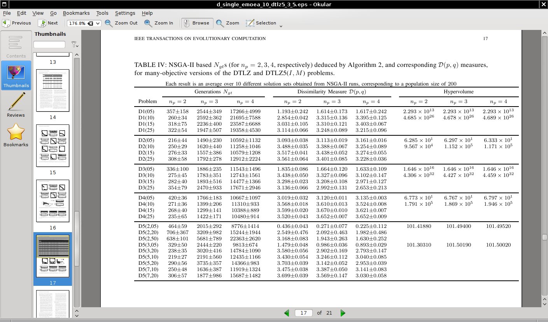This screenshot has height=322, width=548.
Task: Open the Edit menu
Action: [21, 13]
